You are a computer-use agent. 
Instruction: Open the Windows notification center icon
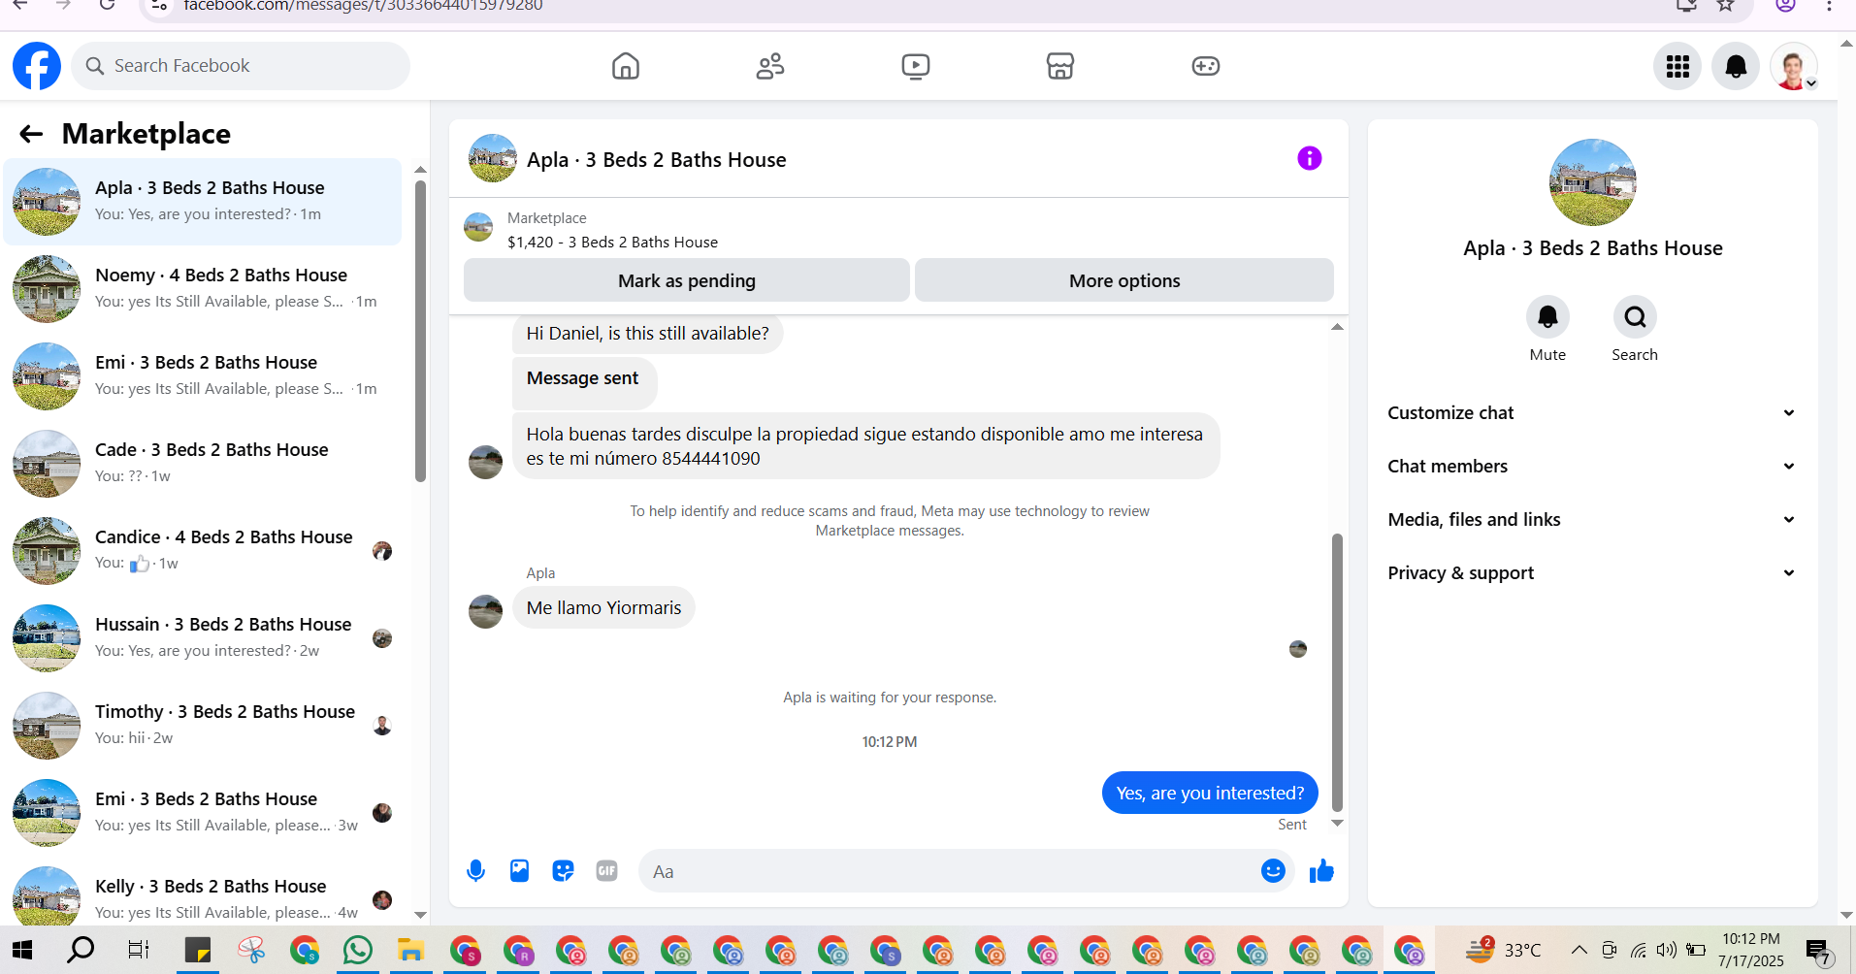1817,951
